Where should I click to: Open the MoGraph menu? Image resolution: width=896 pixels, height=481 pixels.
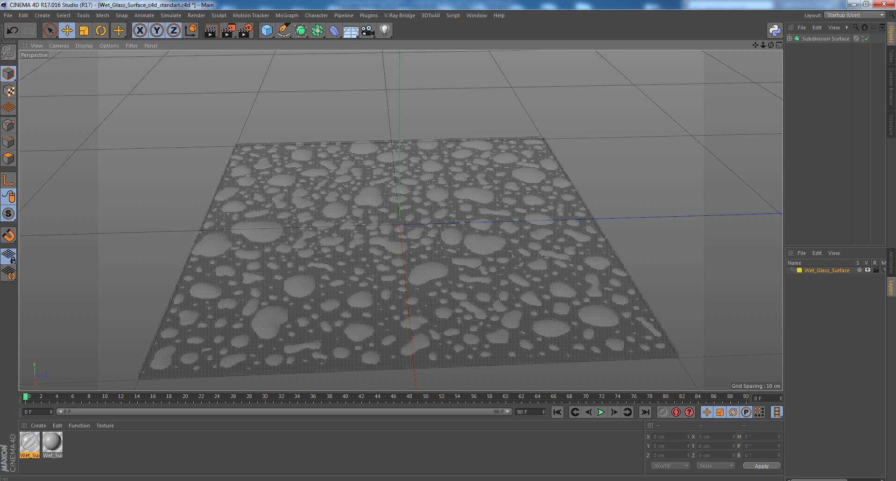click(287, 15)
